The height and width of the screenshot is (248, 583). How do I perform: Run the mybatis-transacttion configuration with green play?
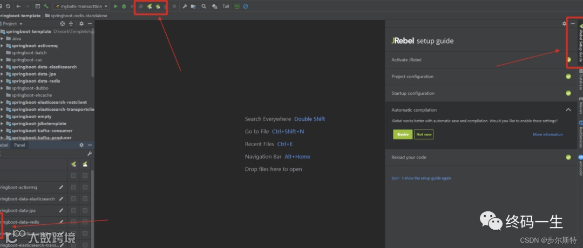tap(116, 6)
